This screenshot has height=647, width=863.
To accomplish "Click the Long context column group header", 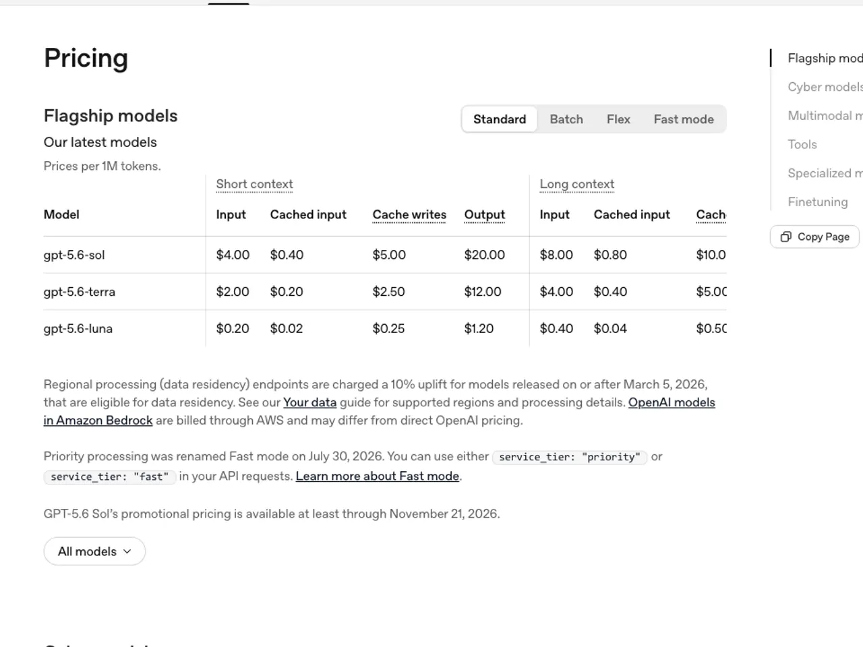I will tap(577, 184).
